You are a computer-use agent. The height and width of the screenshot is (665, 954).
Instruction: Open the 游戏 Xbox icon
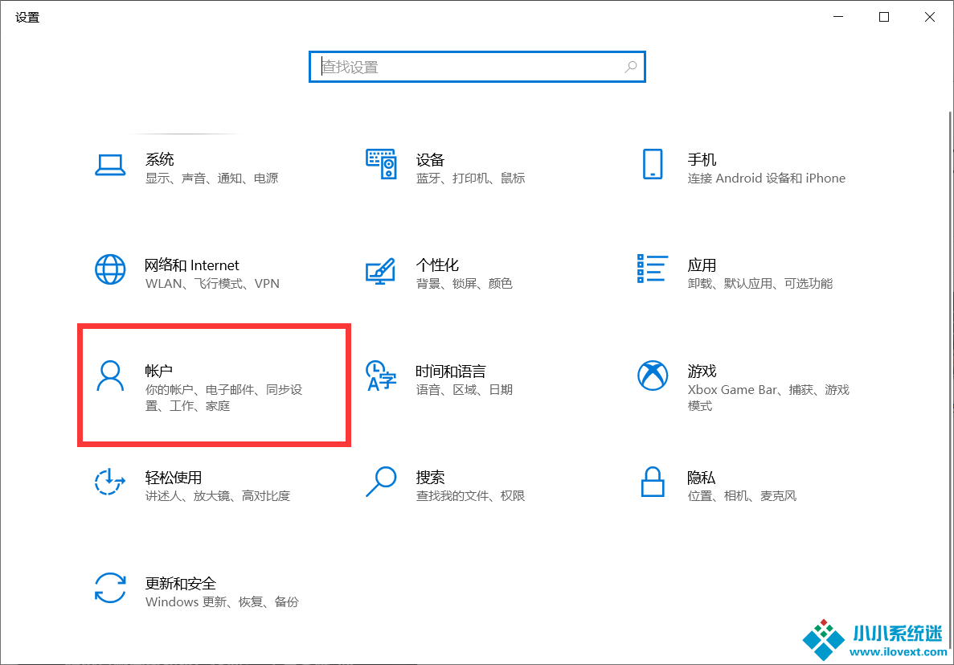pyautogui.click(x=653, y=376)
